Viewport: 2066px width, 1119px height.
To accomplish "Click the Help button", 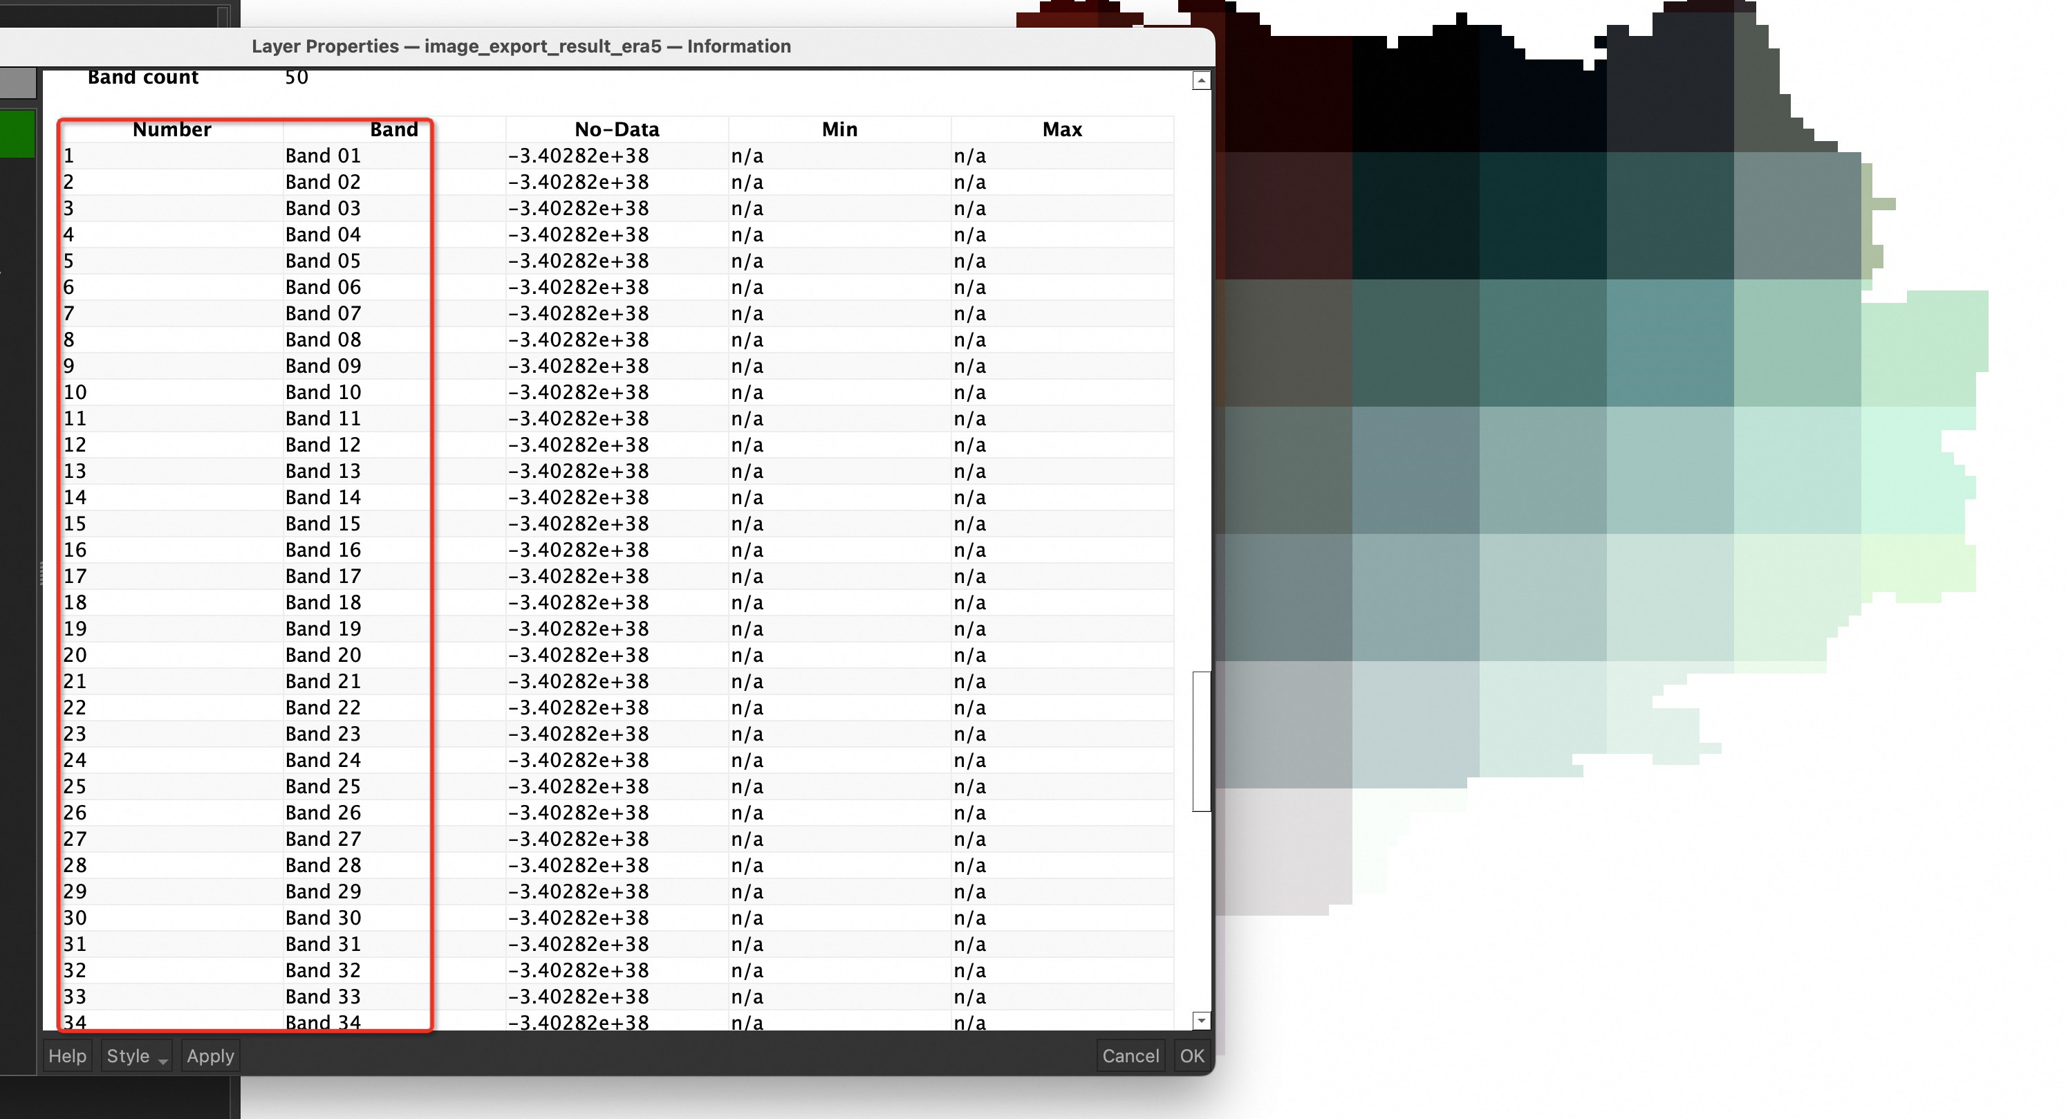I will click(x=67, y=1055).
